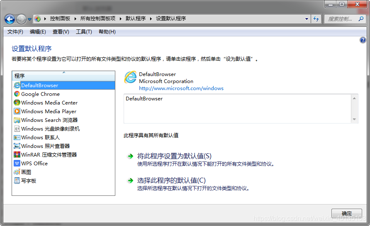Image resolution: width=370 pixels, height=226 pixels.
Task: Go to 控制面板 in the breadcrumb
Action: [x=60, y=19]
